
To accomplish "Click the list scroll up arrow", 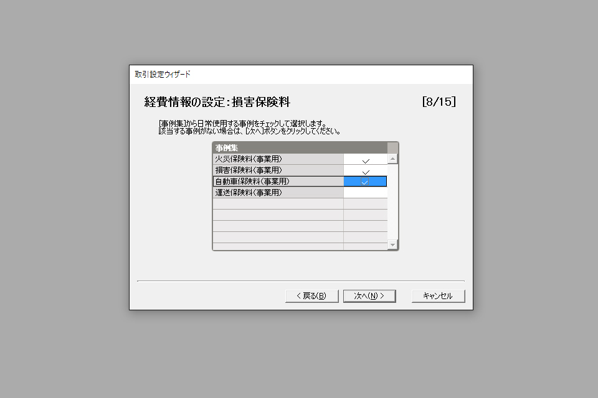I will (392, 159).
